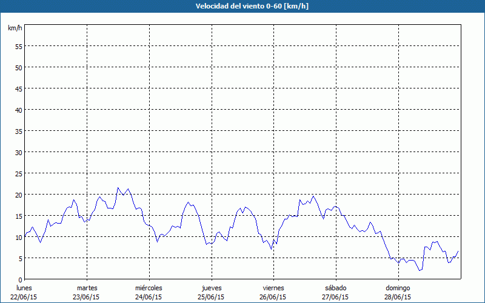Click the "lunes" day label

[x=24, y=288]
